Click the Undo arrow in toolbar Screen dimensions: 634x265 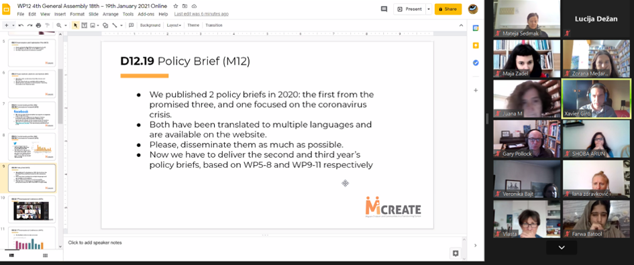21,25
